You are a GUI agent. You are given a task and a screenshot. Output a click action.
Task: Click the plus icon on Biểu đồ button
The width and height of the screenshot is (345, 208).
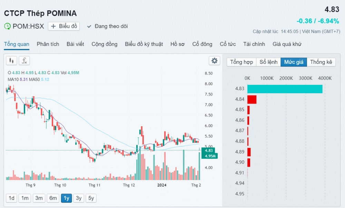coord(53,26)
